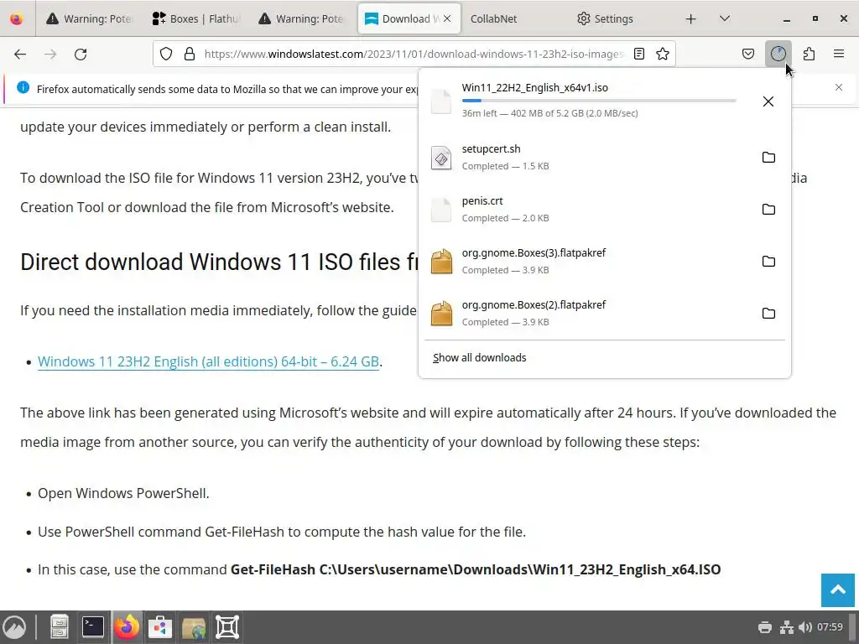859x644 pixels.
Task: Click the info icon in notification bar
Action: pyautogui.click(x=23, y=87)
